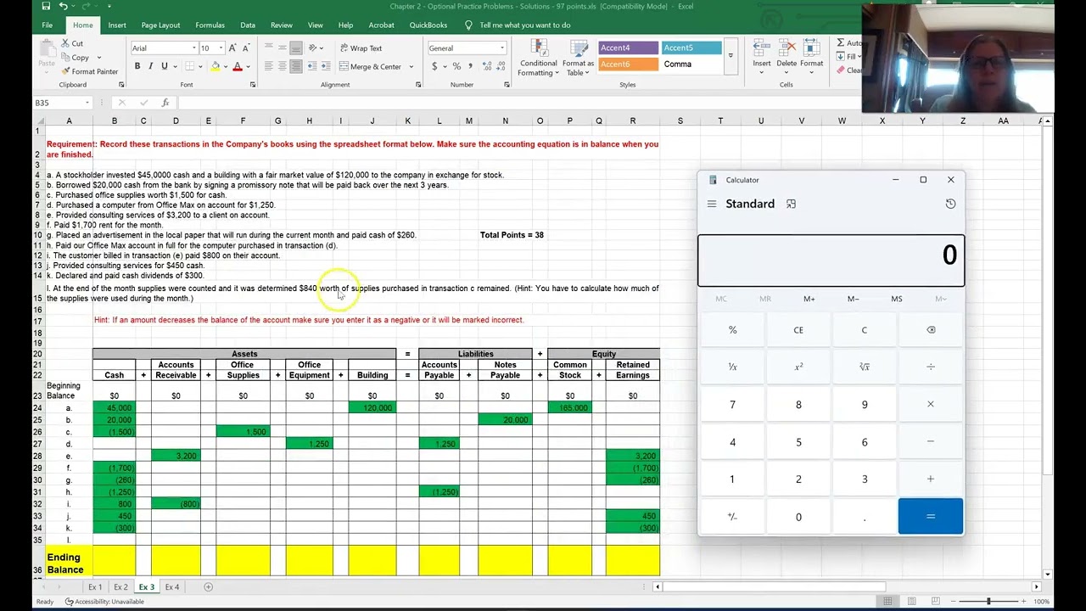Open the File menu

[x=48, y=25]
